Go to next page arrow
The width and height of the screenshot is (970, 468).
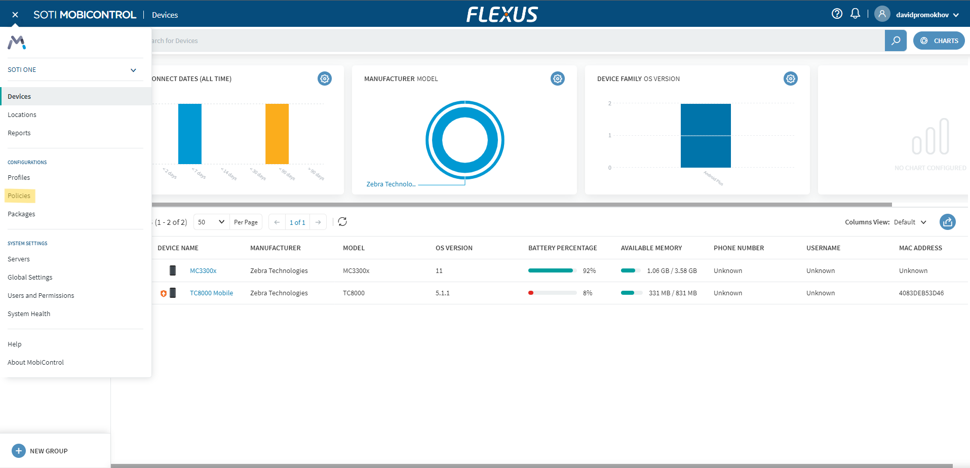pyautogui.click(x=318, y=222)
